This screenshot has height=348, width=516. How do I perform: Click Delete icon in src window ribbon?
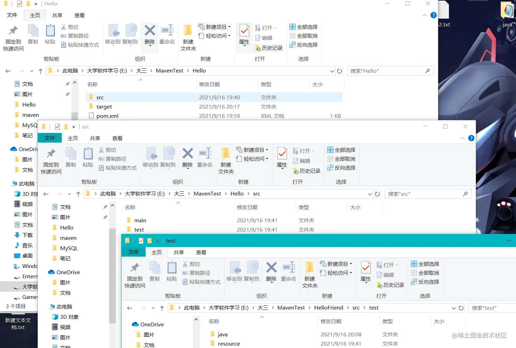point(187,154)
